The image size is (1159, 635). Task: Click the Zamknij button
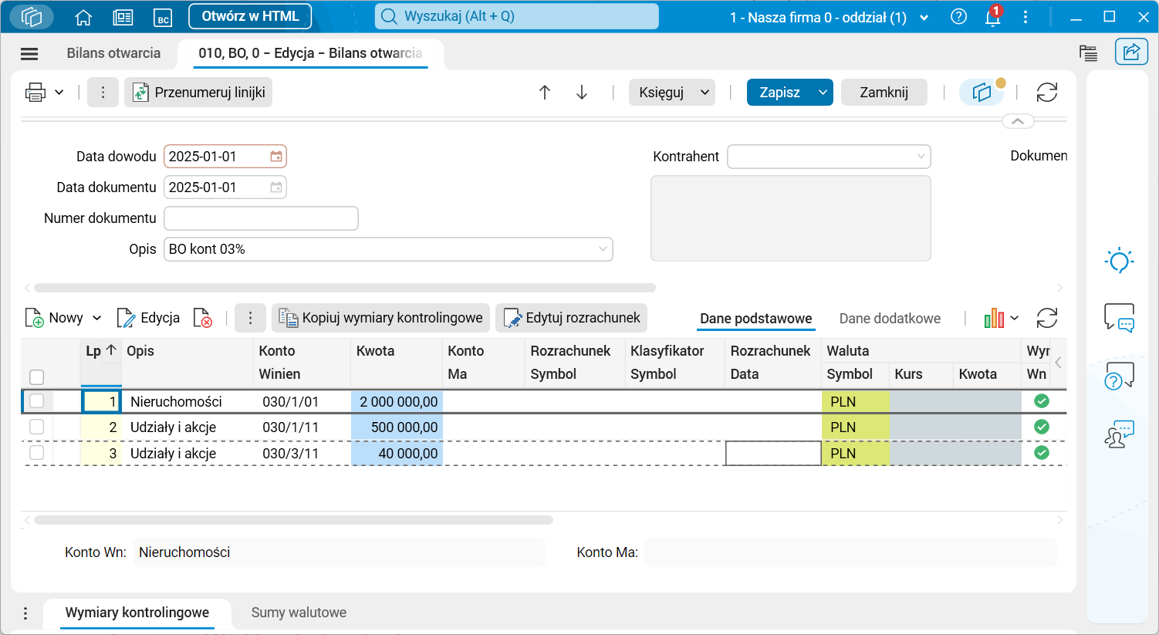(884, 93)
